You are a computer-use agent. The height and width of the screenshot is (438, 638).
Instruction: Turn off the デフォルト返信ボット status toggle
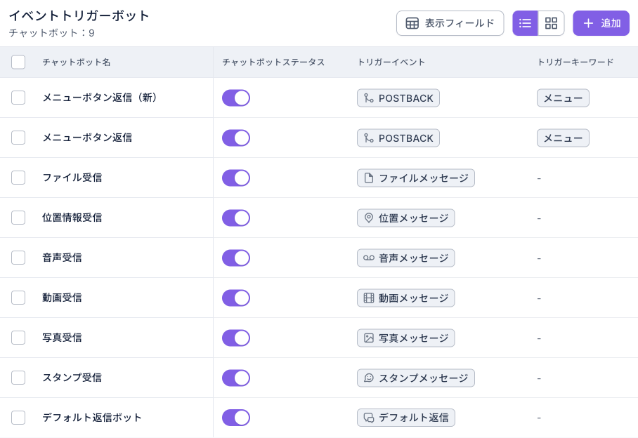click(236, 418)
